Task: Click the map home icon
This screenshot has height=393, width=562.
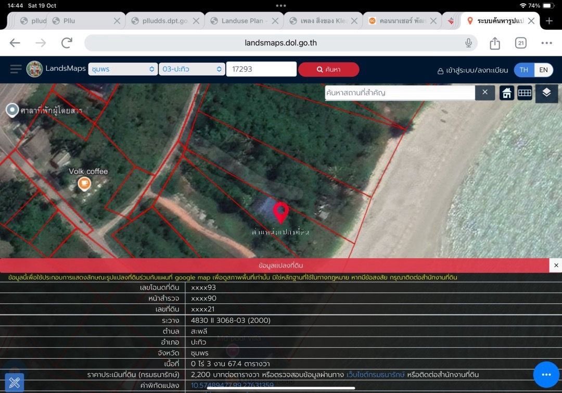Action: [x=507, y=93]
